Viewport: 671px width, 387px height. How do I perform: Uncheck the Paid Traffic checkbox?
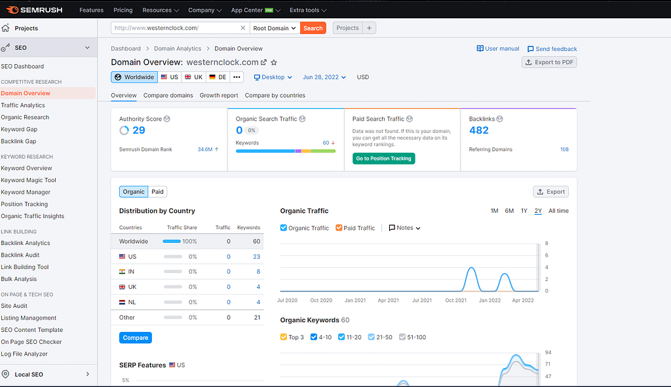coord(339,227)
